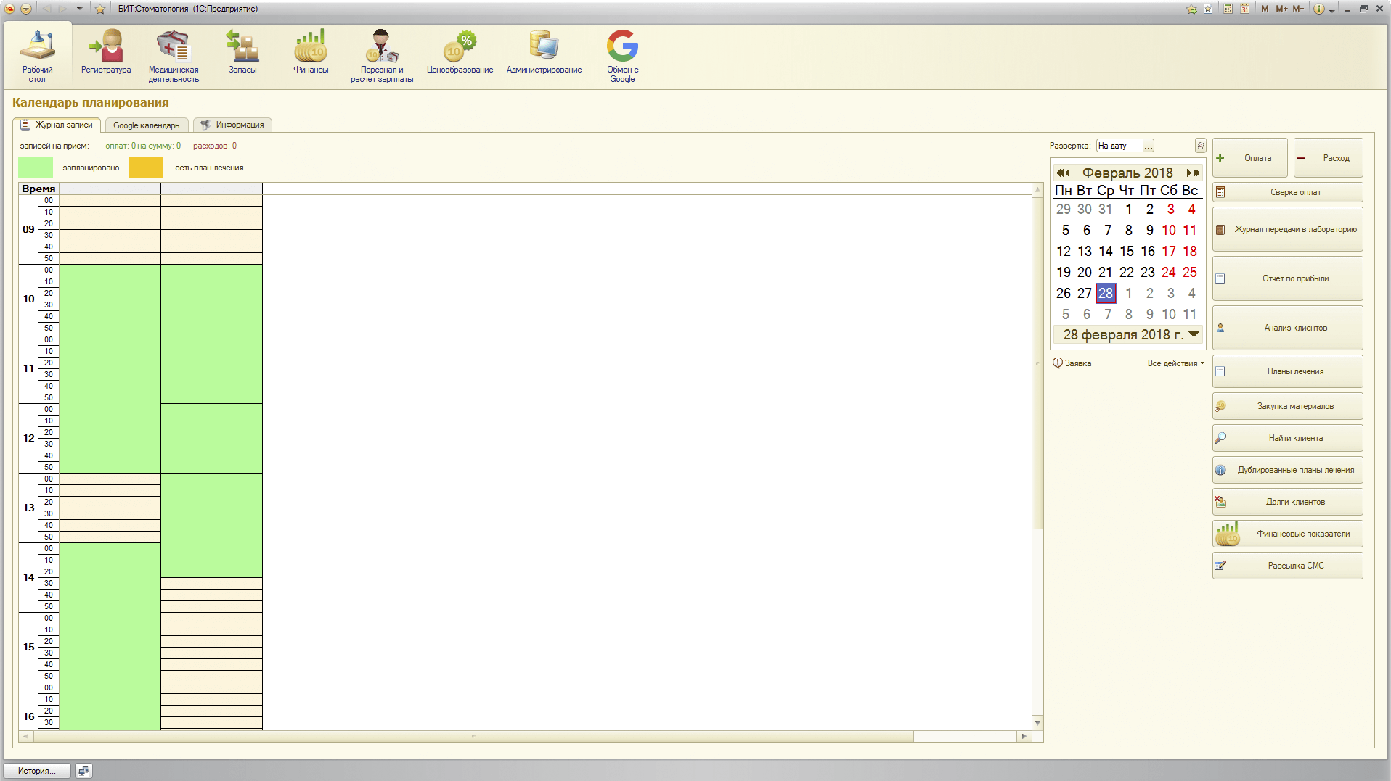Open Долги клиентов report
Viewport: 1391px width, 781px height.
pos(1287,502)
